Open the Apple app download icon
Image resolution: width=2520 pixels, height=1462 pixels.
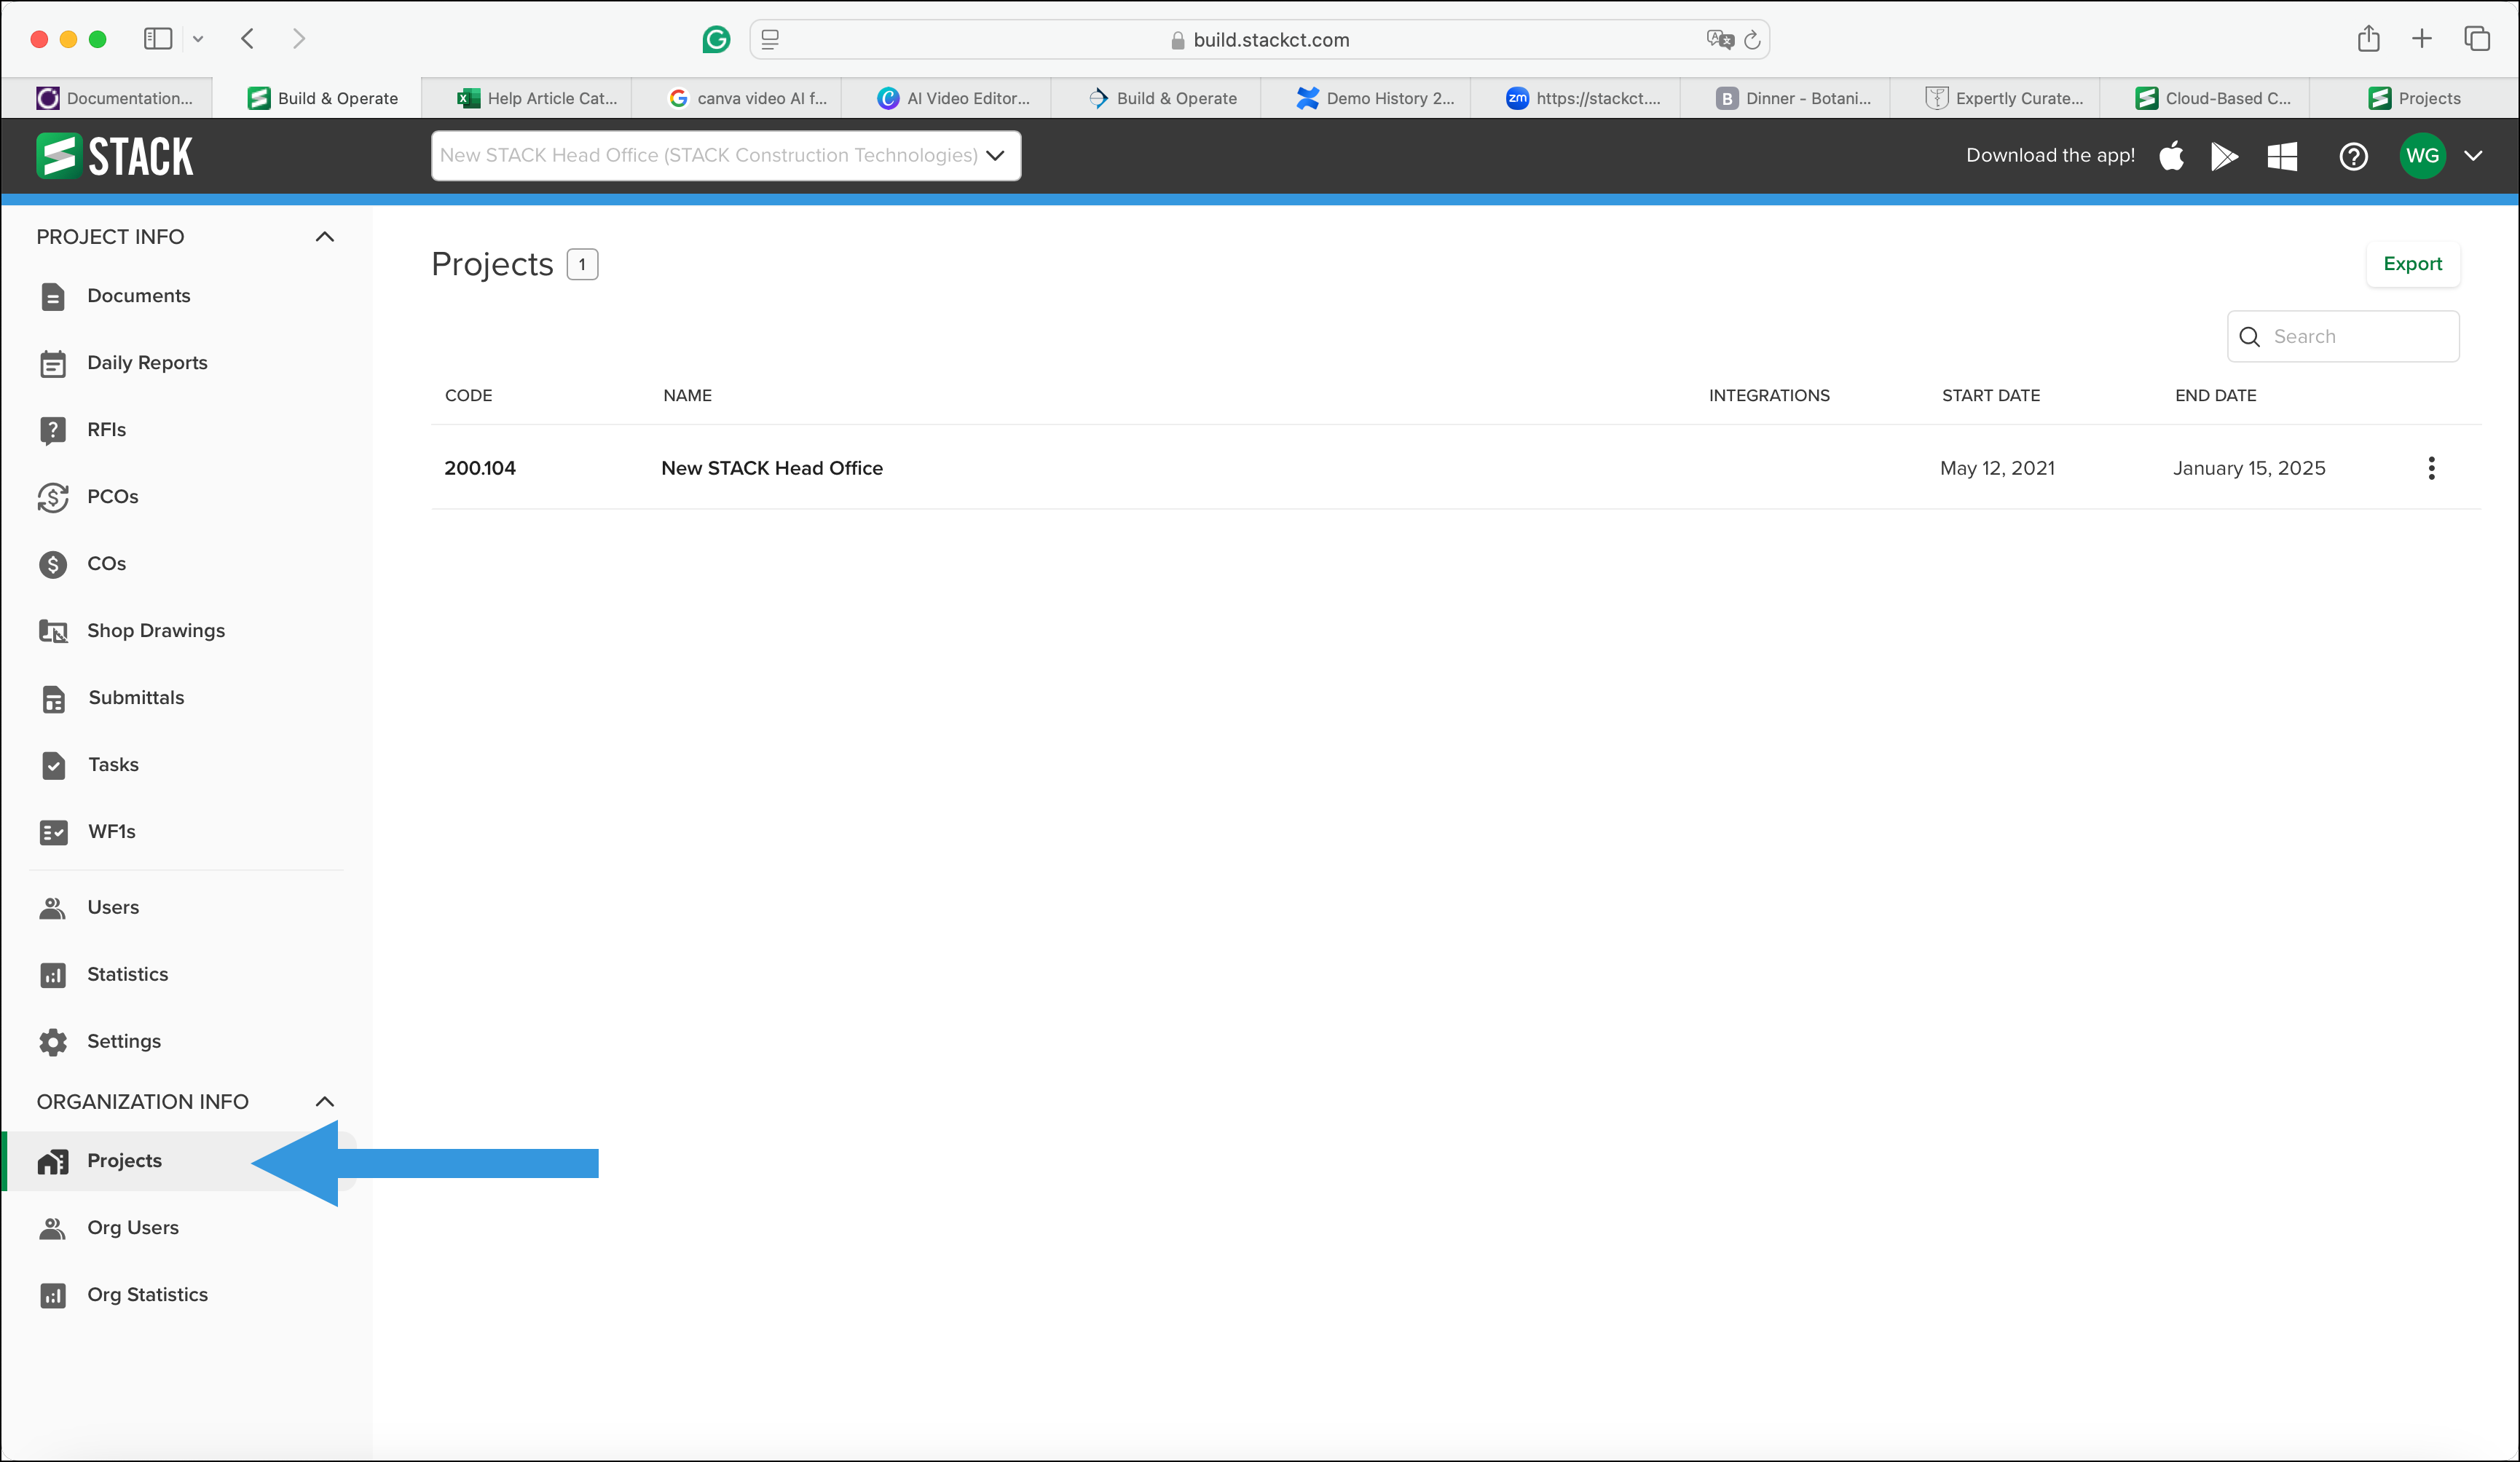pos(2171,156)
